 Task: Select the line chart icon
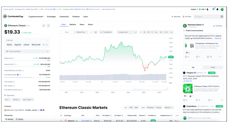91,32
